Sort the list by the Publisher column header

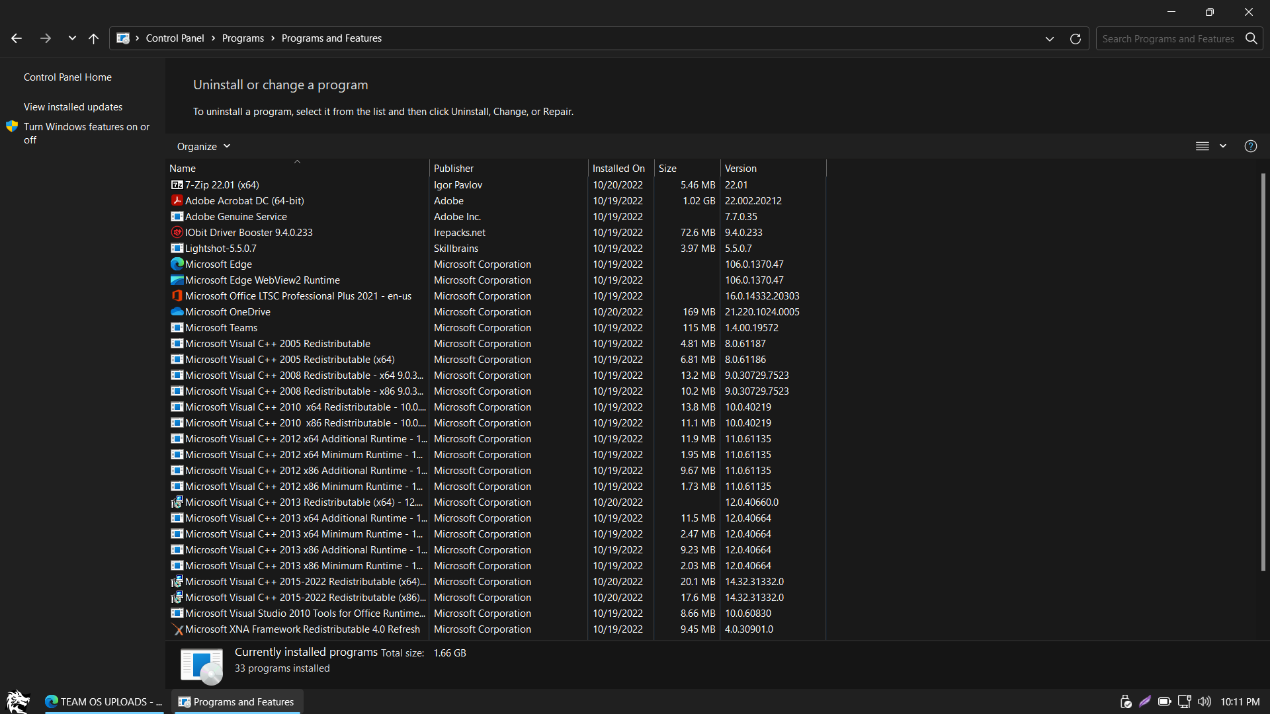pyautogui.click(x=454, y=169)
